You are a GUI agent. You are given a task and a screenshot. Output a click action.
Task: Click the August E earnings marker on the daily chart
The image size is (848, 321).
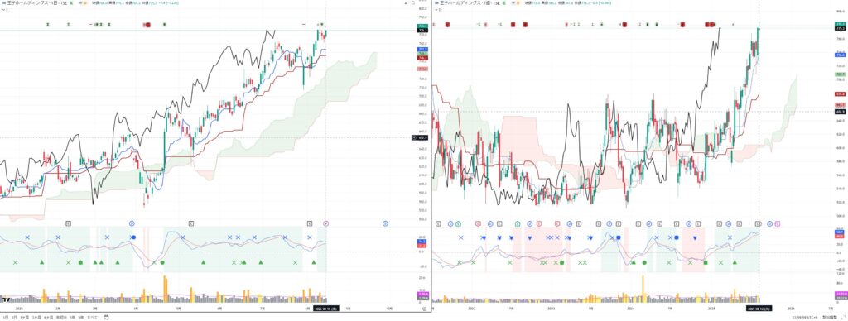coord(310,223)
